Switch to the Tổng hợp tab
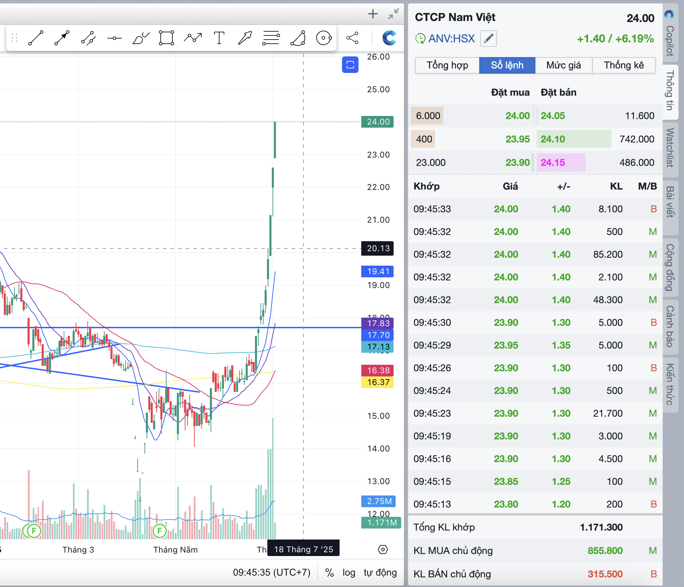The height and width of the screenshot is (587, 684). 447,65
